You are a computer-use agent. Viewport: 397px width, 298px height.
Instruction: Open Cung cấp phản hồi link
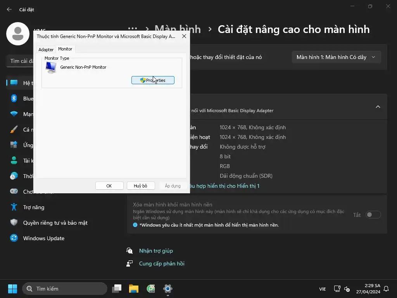[x=162, y=263]
